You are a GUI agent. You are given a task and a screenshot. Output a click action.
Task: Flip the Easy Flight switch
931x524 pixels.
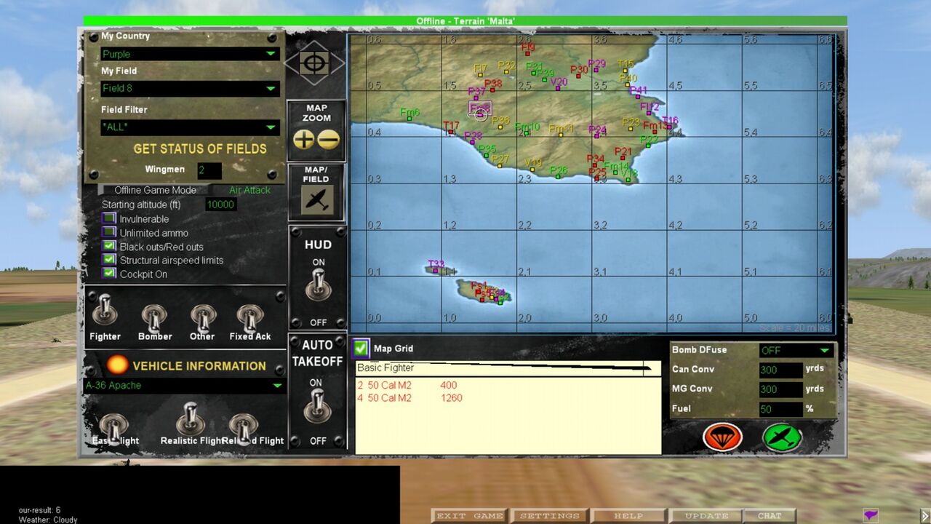tap(113, 428)
